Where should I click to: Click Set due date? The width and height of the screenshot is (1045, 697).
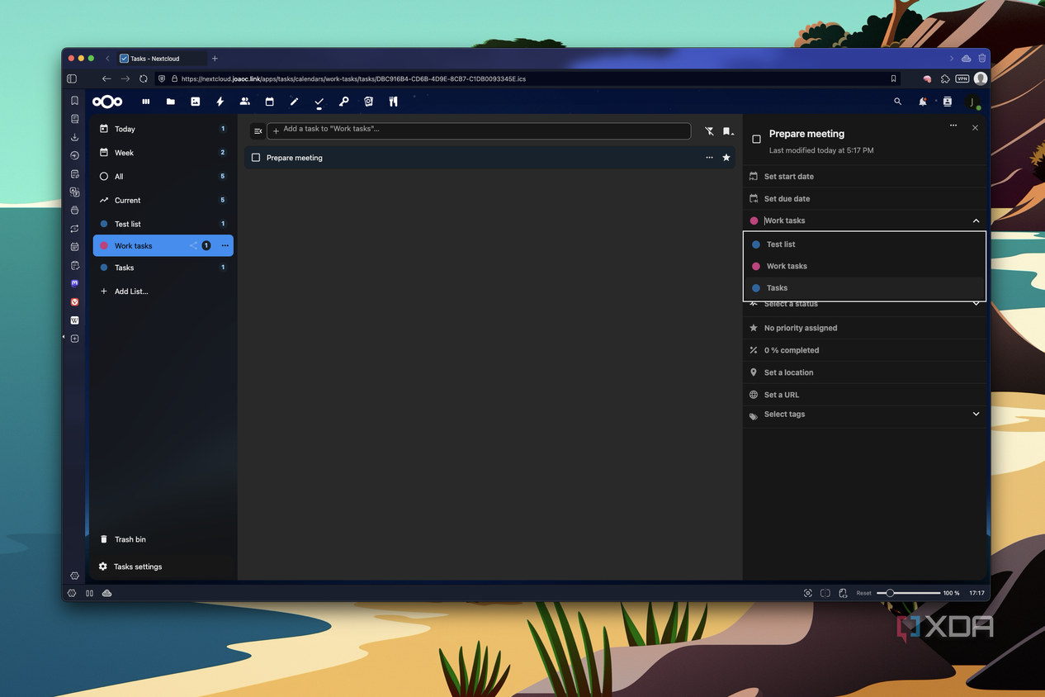(x=865, y=199)
